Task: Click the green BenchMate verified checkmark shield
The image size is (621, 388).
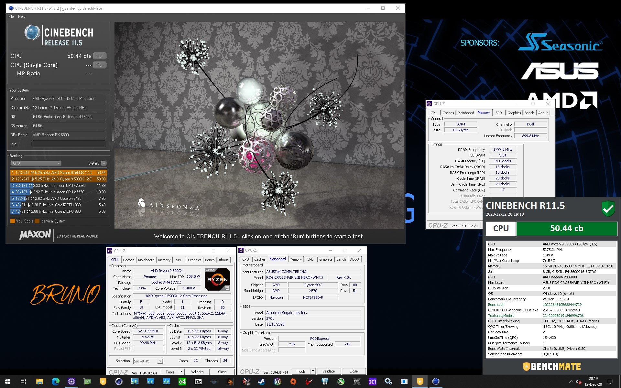Action: (x=608, y=209)
